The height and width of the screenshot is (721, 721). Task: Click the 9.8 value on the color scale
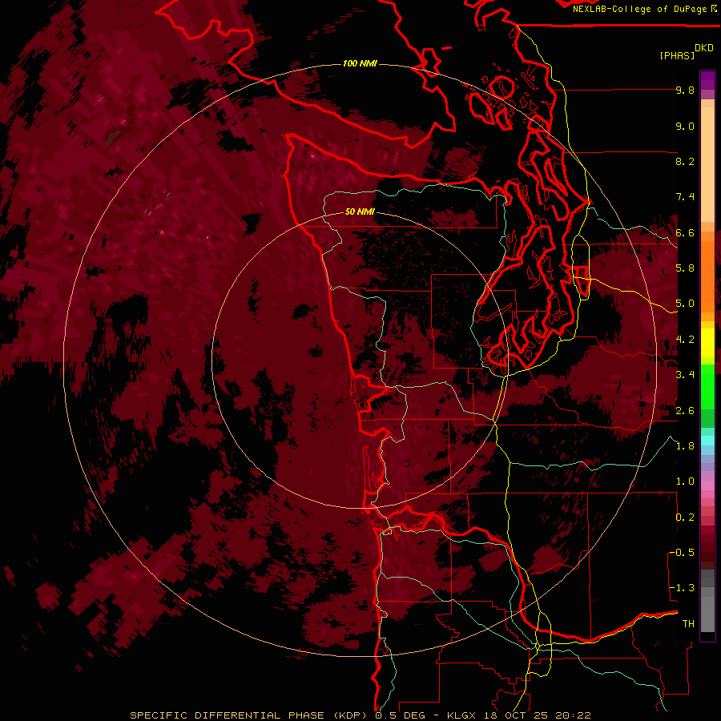click(685, 91)
